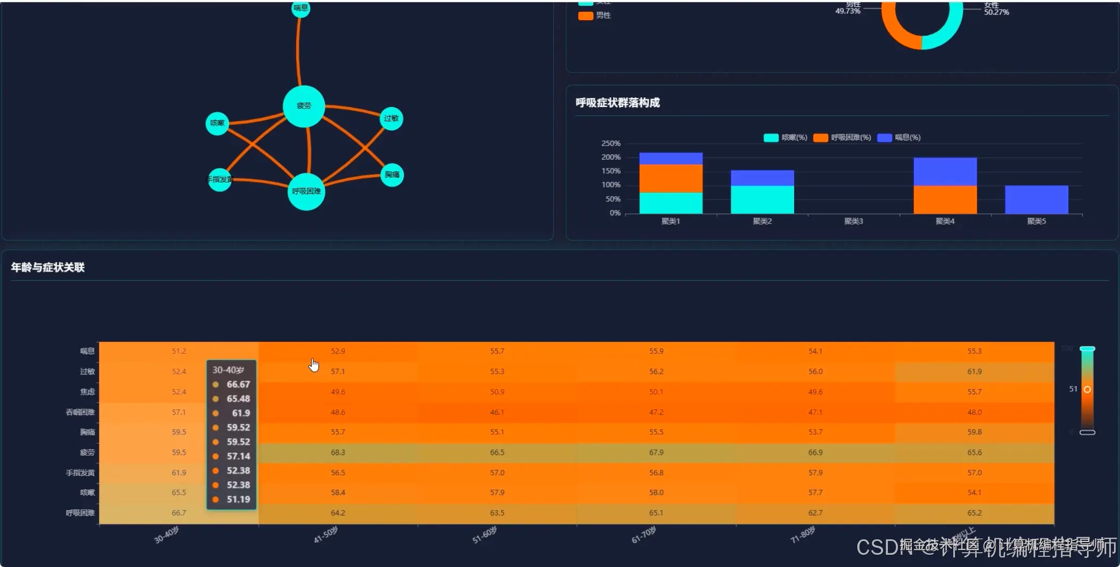Click the 49.73% male label

(x=847, y=11)
